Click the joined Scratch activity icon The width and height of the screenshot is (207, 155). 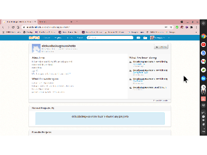coord(130,87)
